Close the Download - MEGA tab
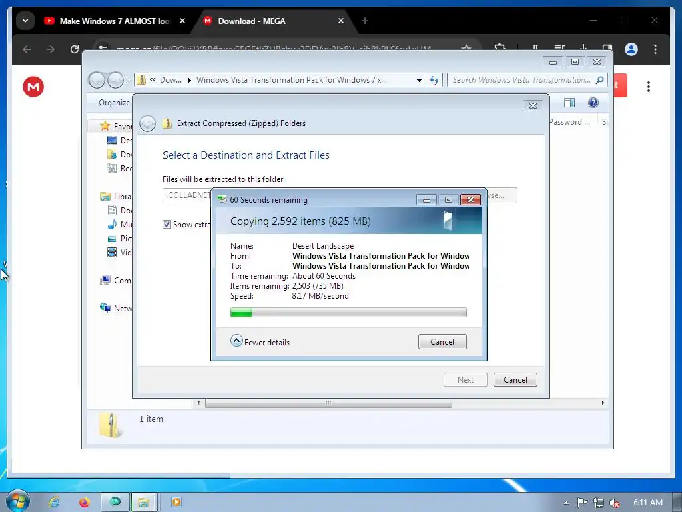 pyautogui.click(x=341, y=21)
